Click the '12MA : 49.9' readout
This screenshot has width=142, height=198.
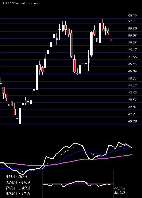[18, 182]
